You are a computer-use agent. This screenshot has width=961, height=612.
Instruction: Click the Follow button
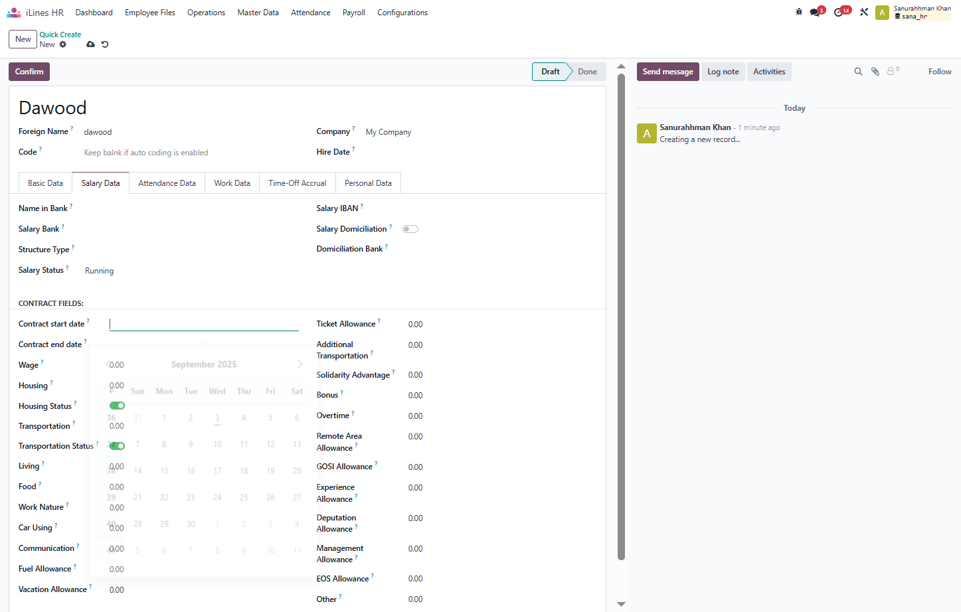coord(940,72)
